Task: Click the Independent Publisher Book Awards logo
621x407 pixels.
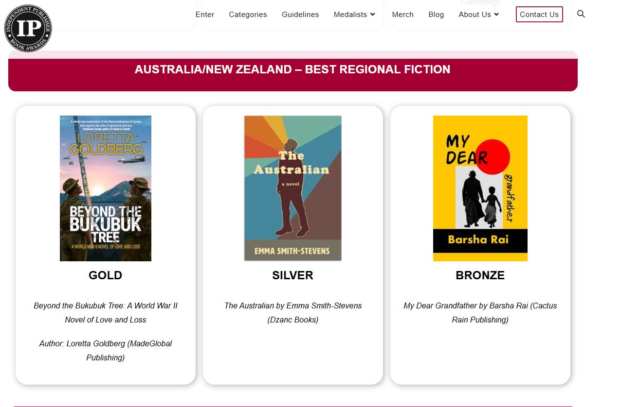Action: point(28,28)
